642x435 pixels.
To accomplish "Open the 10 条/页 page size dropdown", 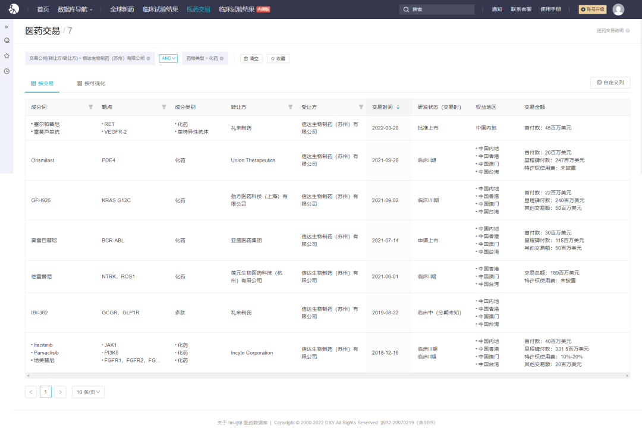I will [x=88, y=392].
